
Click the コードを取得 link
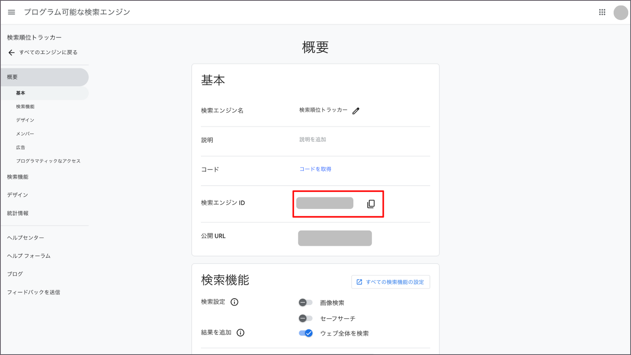315,169
